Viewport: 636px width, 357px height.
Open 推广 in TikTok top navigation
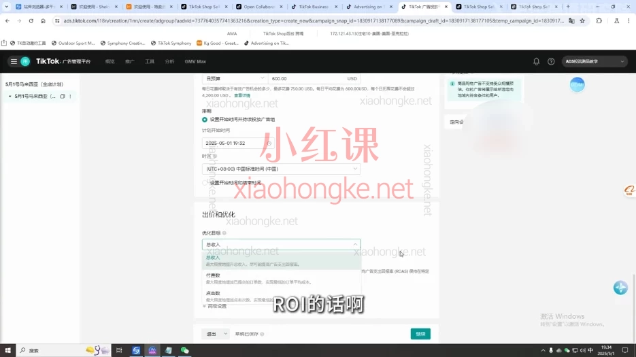tap(130, 61)
